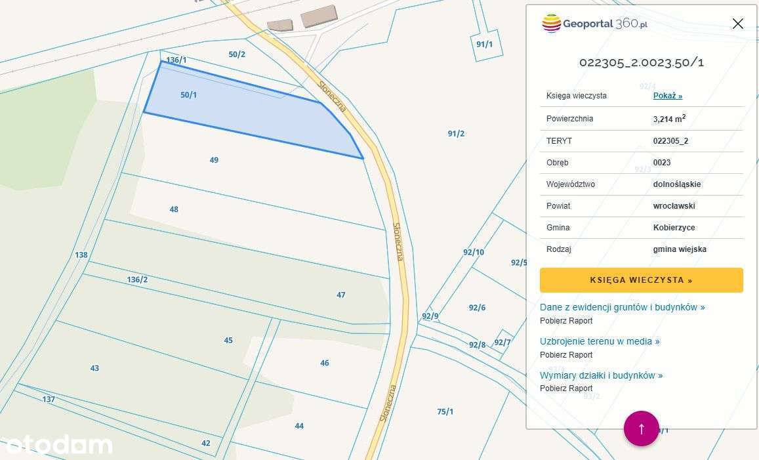Open the 'Pokaż »' księga wieczysta link
Screen dimensions: 759x460
(x=668, y=96)
